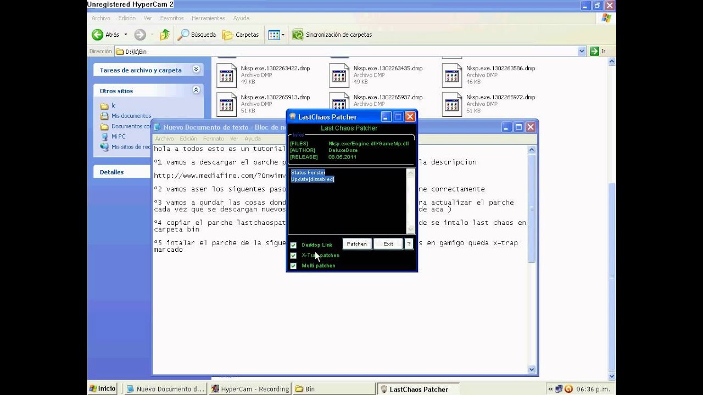Toggle the Desktop Link checkbox
Screen dimensions: 703x395
pos(293,245)
